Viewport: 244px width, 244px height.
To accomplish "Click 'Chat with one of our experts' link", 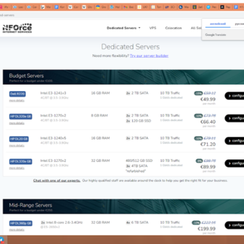I will click(x=57, y=180).
